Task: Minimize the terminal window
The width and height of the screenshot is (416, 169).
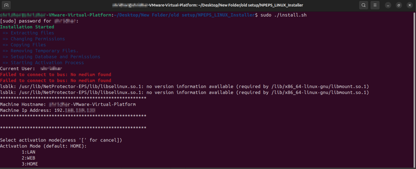Action: pos(388,5)
